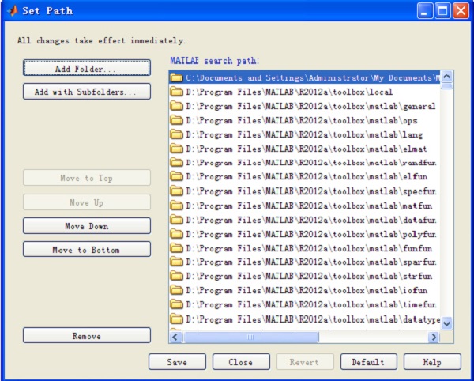This screenshot has width=474, height=381.
Task: Select path text ending in matlab\iofun
Action: (x=307, y=291)
